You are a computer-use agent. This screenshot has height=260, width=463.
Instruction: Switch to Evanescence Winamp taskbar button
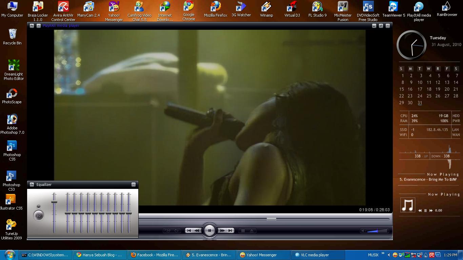(209, 255)
